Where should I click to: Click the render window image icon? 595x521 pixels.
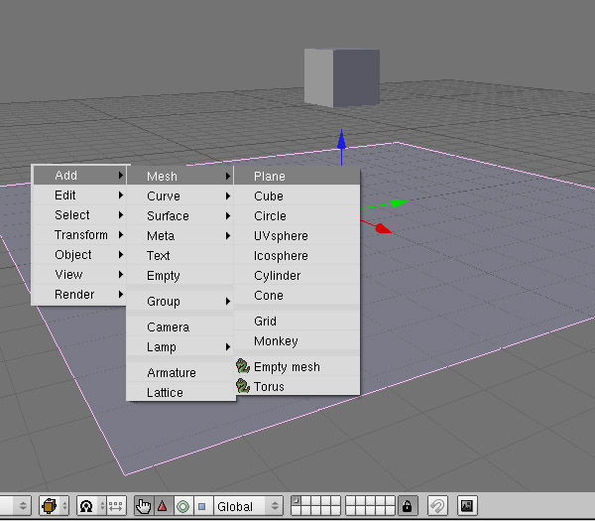pyautogui.click(x=467, y=506)
